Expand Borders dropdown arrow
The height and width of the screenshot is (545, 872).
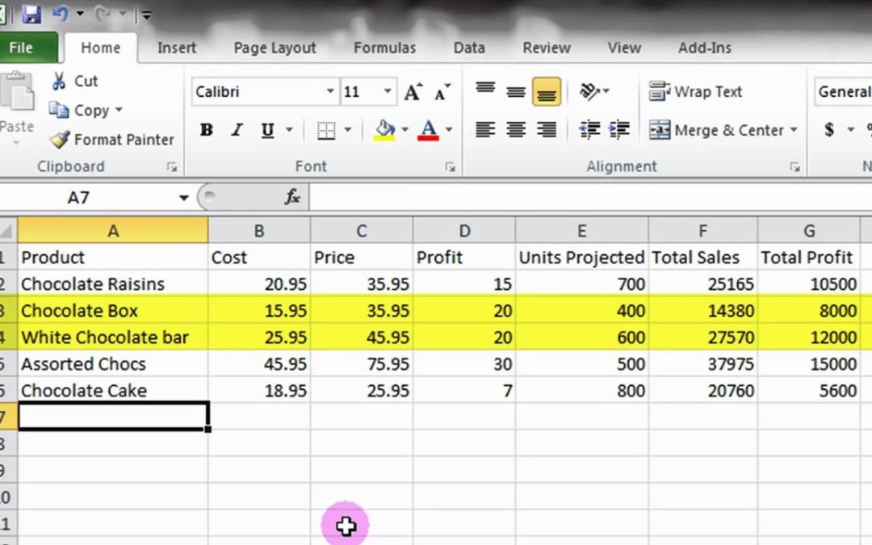point(347,130)
